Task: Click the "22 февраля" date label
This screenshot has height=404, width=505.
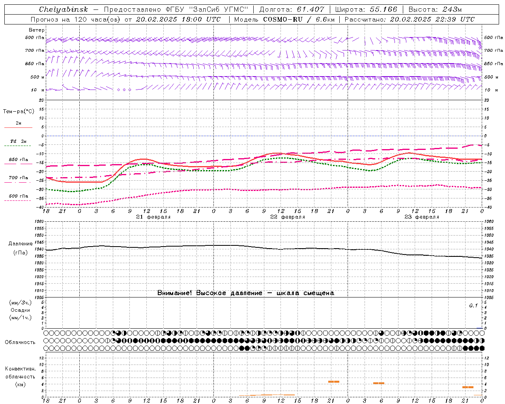Action: tap(288, 217)
